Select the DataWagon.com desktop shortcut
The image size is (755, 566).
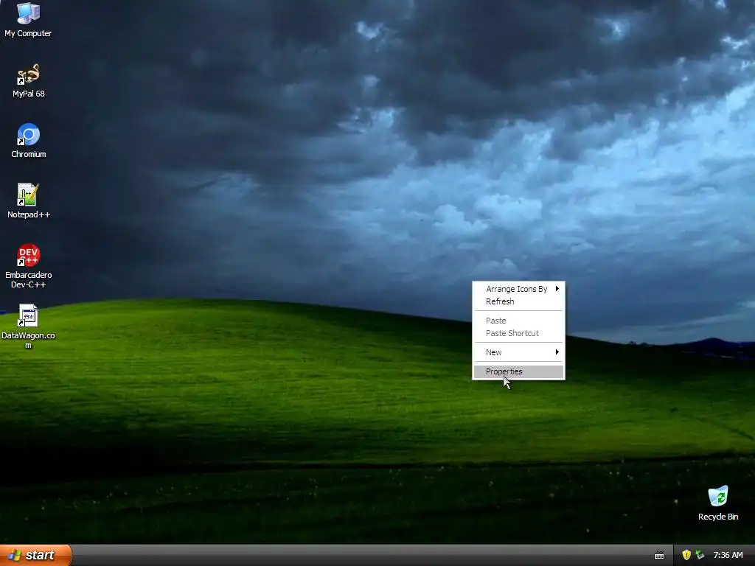(29, 326)
